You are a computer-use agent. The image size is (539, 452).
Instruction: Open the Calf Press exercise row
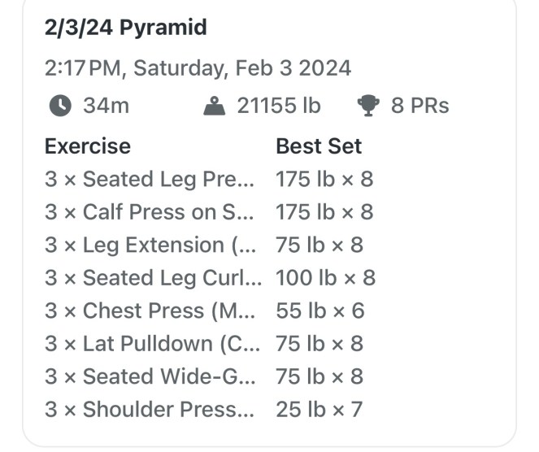pos(150,212)
